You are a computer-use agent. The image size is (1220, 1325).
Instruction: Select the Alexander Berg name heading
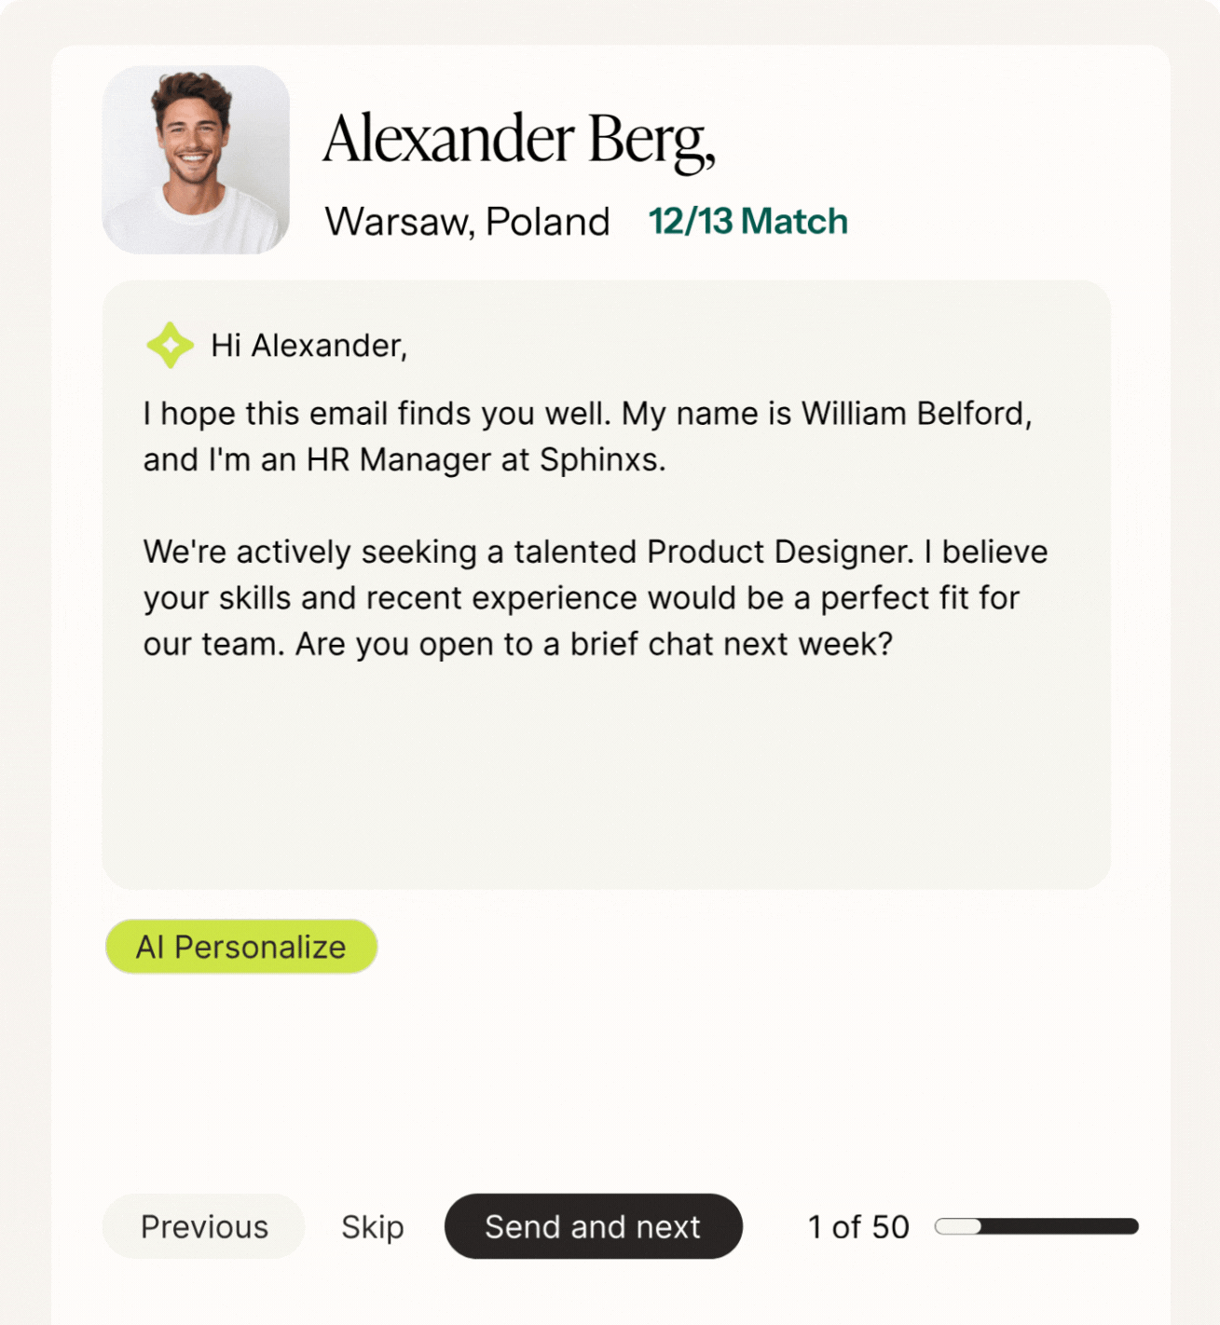[x=519, y=140]
